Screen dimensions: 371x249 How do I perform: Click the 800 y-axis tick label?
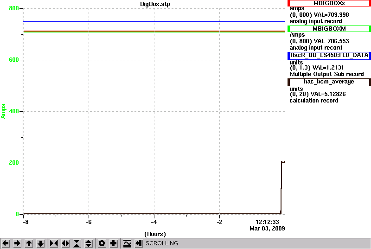click(14, 8)
